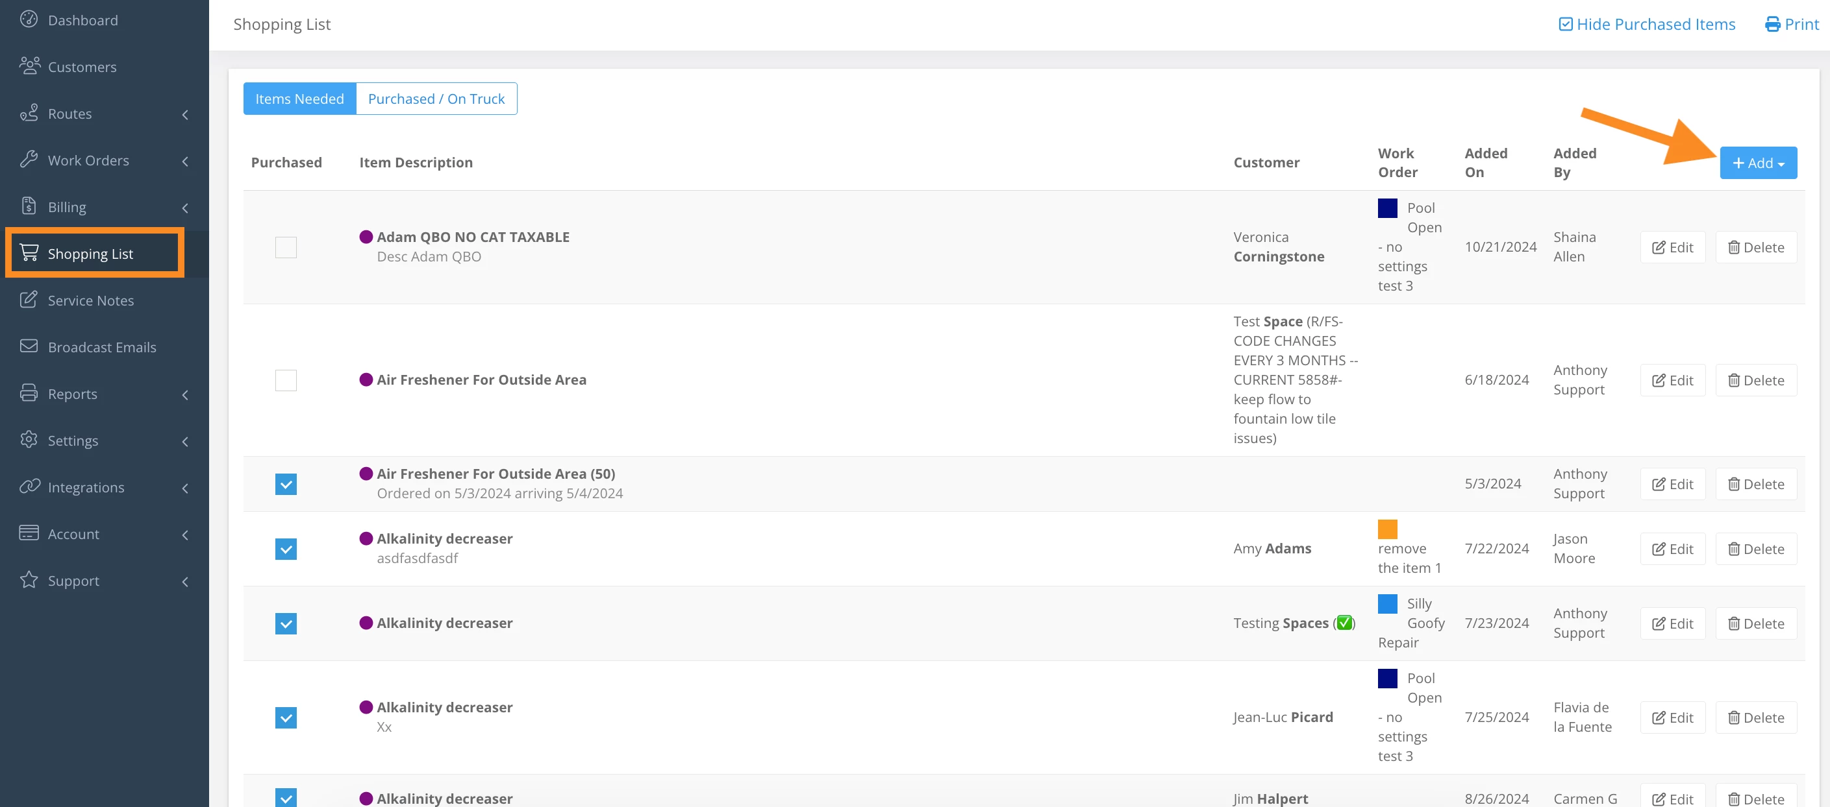Open Customers via its people icon
The width and height of the screenshot is (1830, 807).
pos(29,66)
